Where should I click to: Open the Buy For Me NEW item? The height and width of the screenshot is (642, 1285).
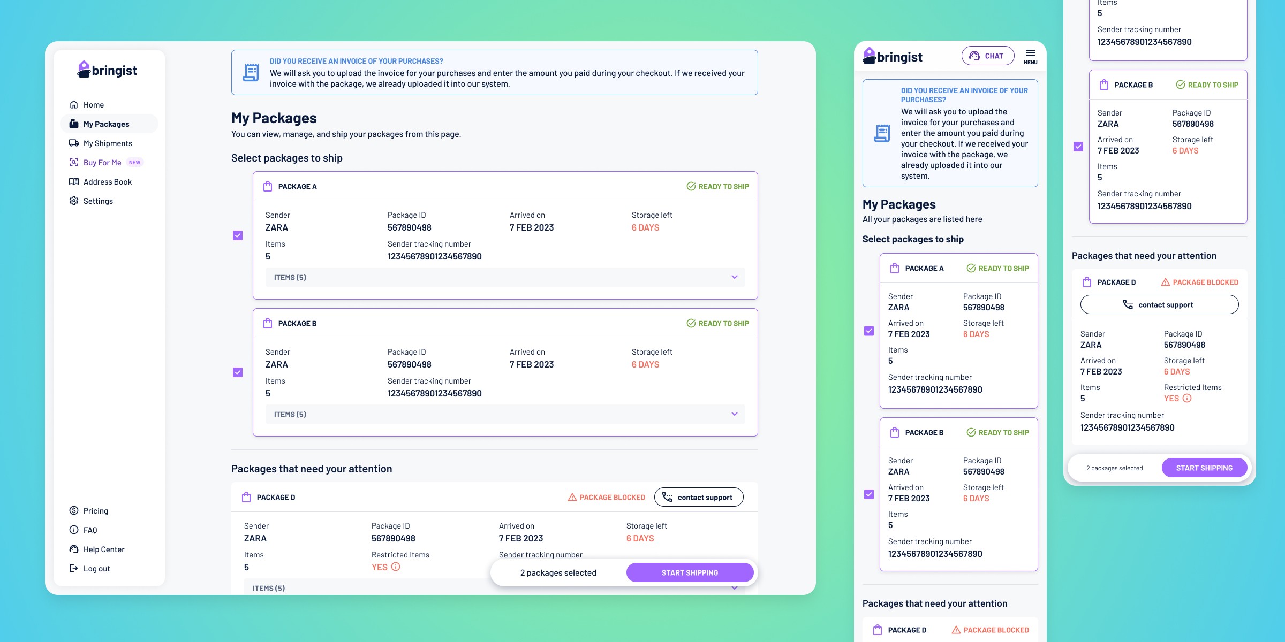click(102, 163)
